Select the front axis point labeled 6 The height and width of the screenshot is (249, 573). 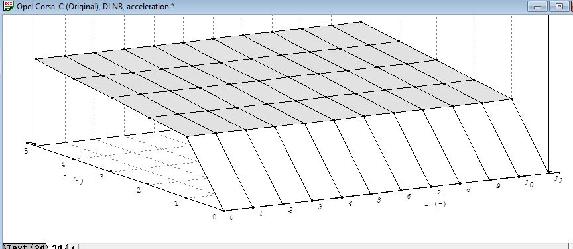401,190
